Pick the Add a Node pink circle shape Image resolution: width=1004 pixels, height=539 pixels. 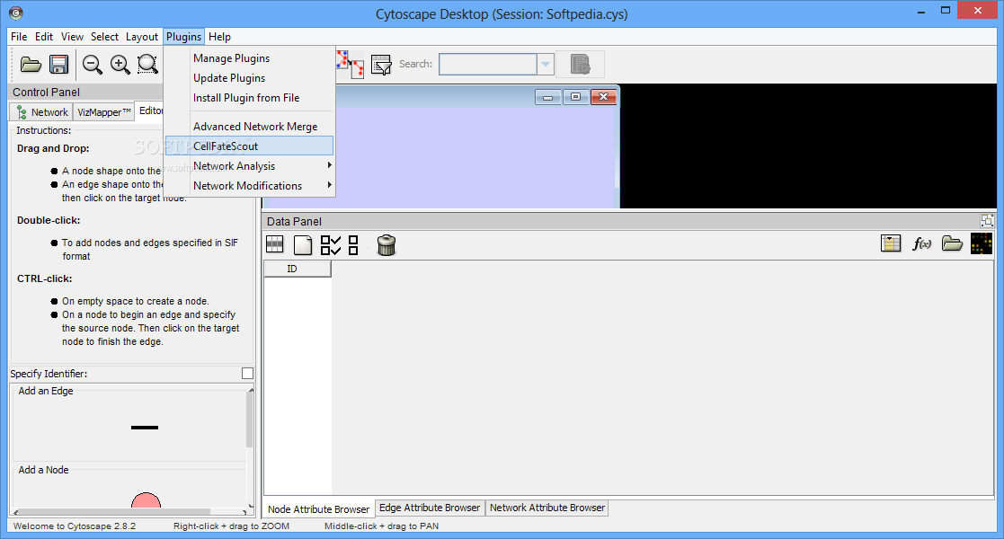point(146,500)
